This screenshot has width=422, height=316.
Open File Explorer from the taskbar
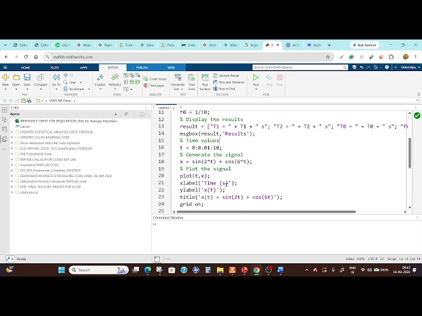(x=220, y=270)
